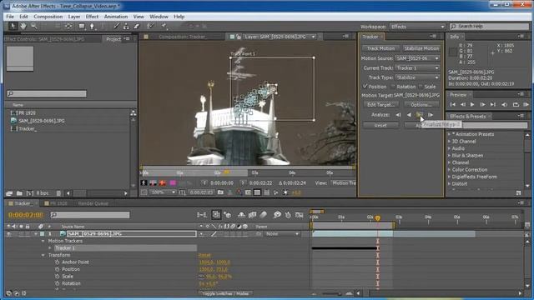Open Track Type dropdown
The height and width of the screenshot is (300, 534).
pyautogui.click(x=417, y=77)
